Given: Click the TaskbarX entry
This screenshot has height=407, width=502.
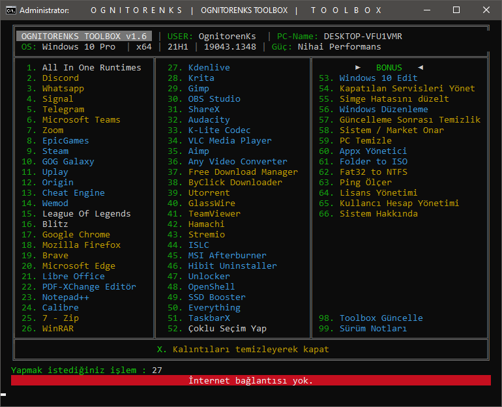Looking at the screenshot, I should click(x=209, y=318).
